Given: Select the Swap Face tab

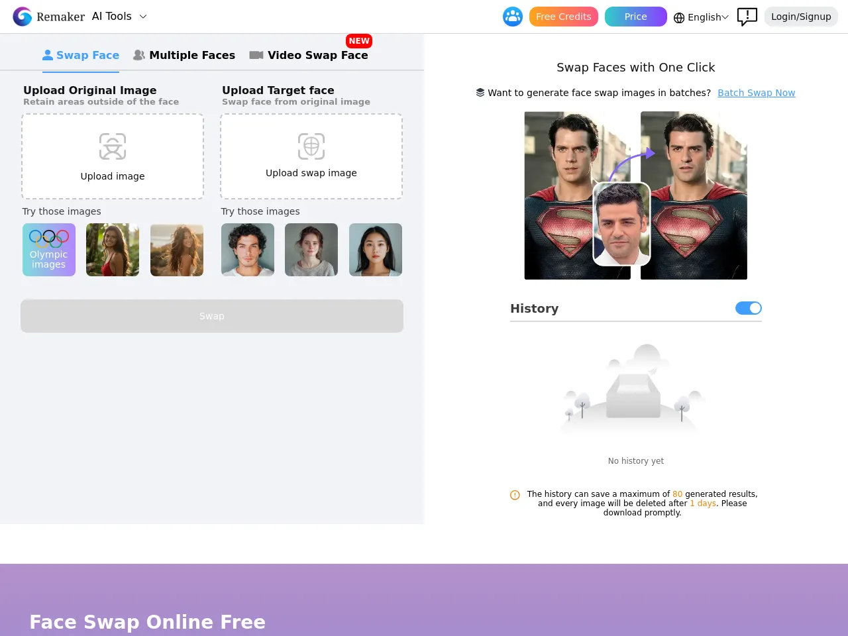Looking at the screenshot, I should [81, 55].
